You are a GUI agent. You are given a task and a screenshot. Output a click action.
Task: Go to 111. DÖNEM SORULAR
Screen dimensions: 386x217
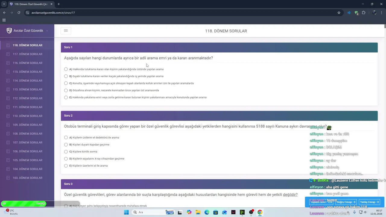pyautogui.click(x=27, y=107)
